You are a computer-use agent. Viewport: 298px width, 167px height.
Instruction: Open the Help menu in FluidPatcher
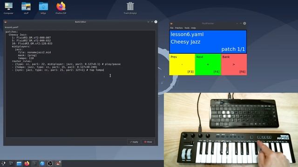tap(194, 28)
